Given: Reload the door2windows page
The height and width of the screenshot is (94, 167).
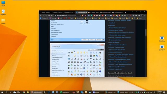Looking at the screenshot, I should (46, 15).
